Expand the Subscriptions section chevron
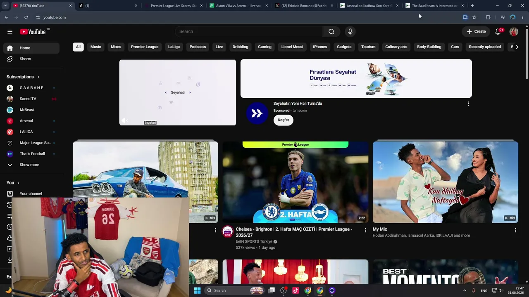Viewport: 529px width, 297px height. [x=38, y=77]
